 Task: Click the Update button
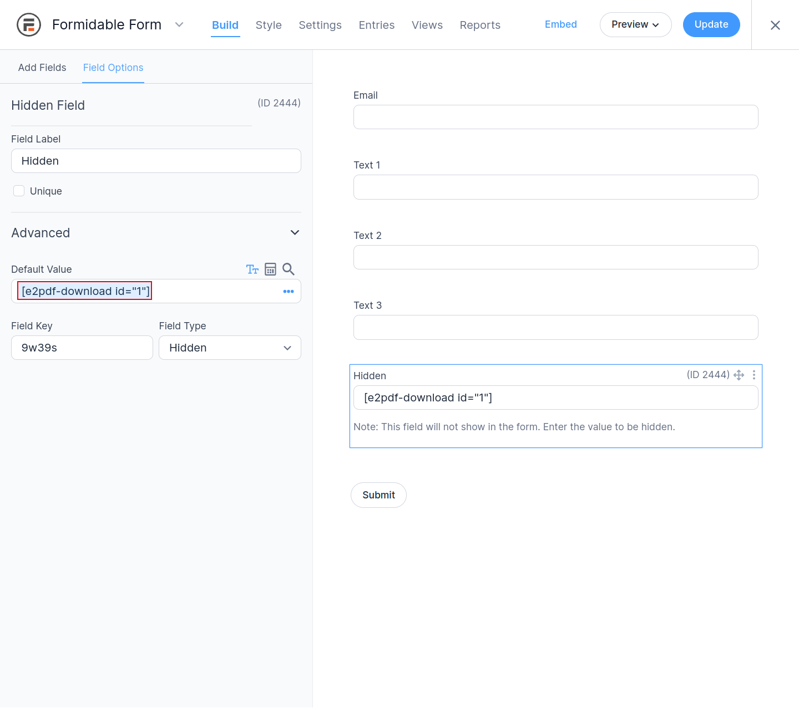[x=711, y=25]
